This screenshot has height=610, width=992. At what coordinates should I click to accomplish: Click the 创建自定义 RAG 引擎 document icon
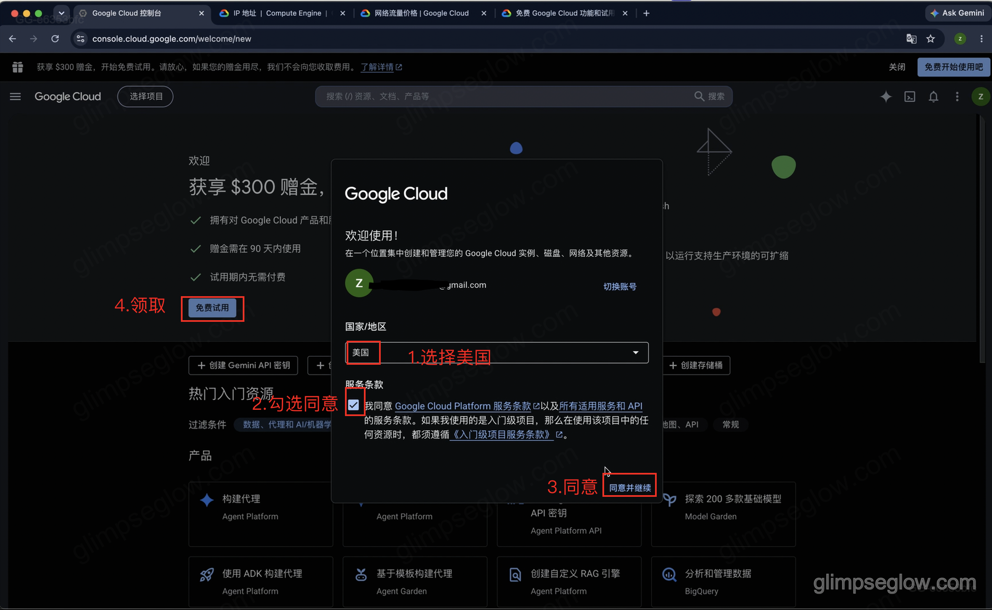[515, 575]
